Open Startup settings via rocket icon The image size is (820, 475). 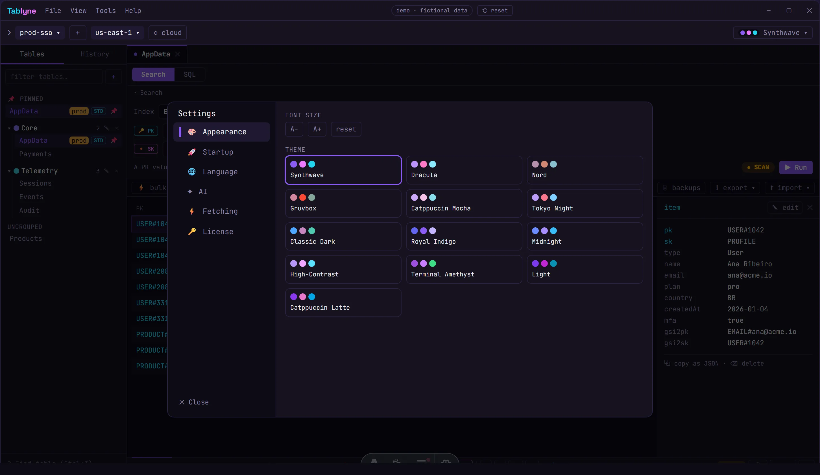[x=192, y=152]
